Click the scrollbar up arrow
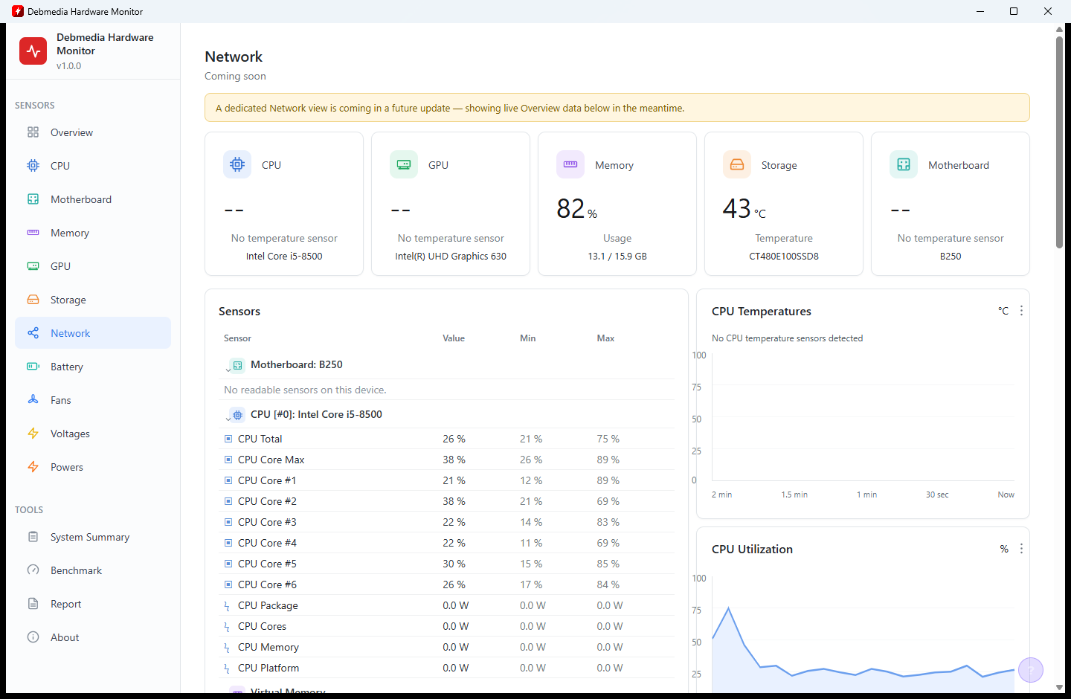The height and width of the screenshot is (699, 1071). point(1059,29)
